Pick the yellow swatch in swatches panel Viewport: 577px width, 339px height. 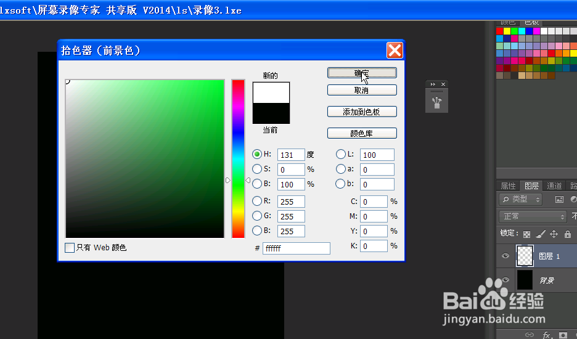point(507,31)
